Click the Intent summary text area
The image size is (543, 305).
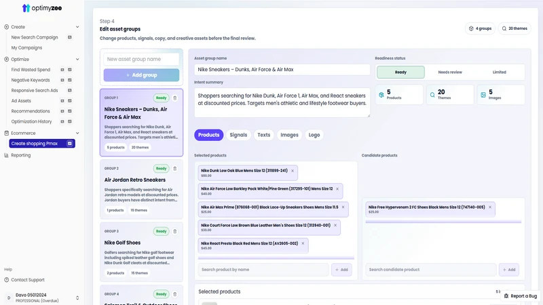[x=282, y=103]
